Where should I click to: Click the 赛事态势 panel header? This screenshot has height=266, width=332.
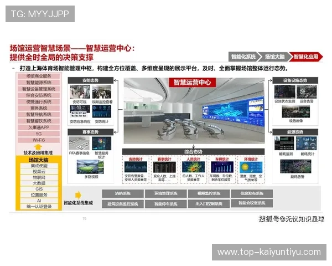90,132
